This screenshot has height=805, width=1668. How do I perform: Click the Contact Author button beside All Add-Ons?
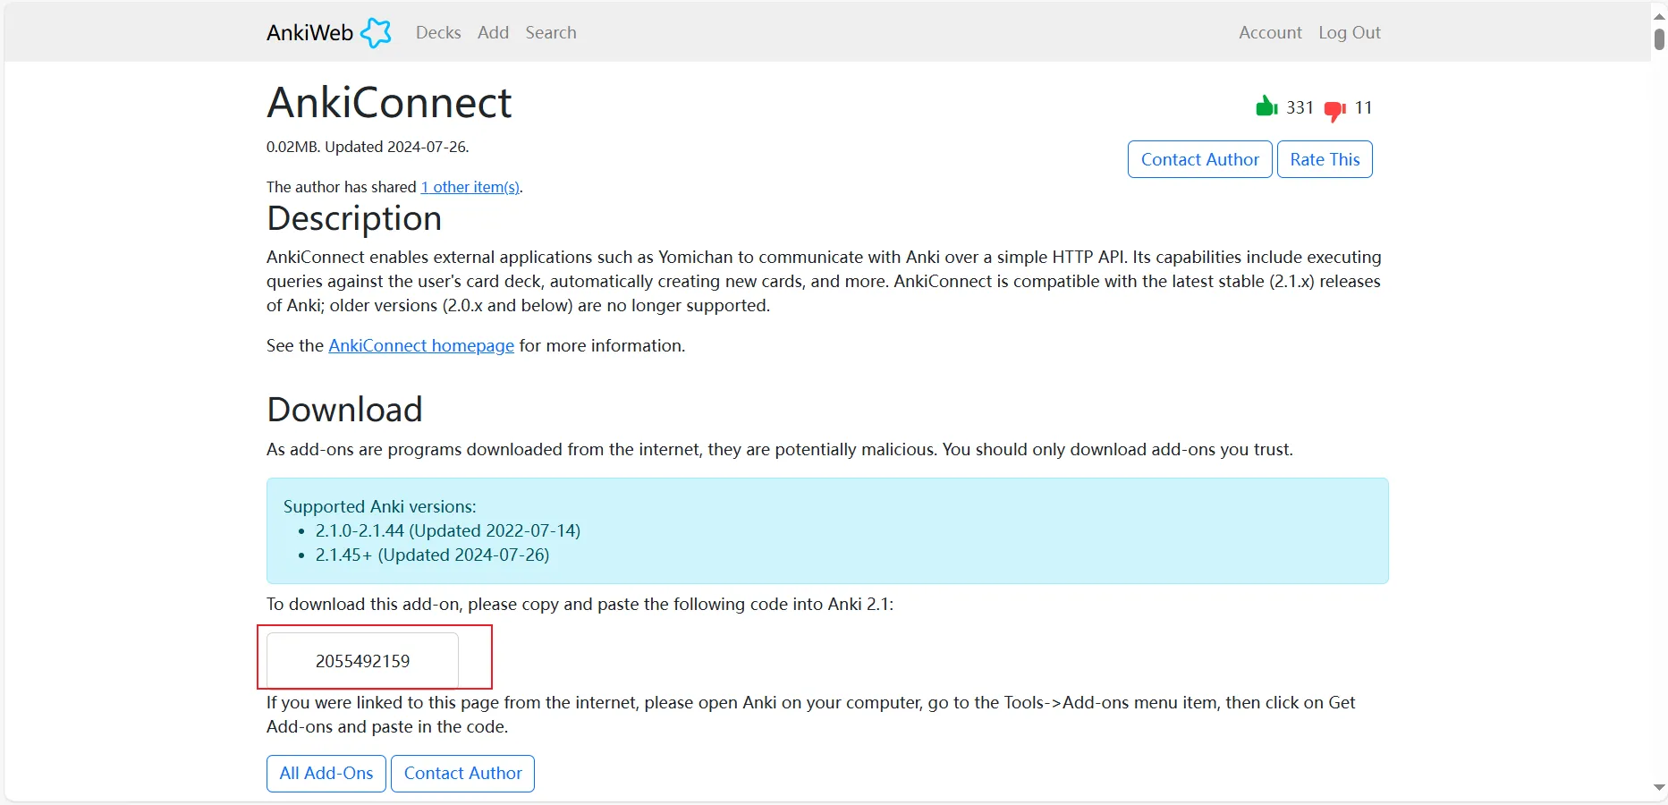coord(462,774)
